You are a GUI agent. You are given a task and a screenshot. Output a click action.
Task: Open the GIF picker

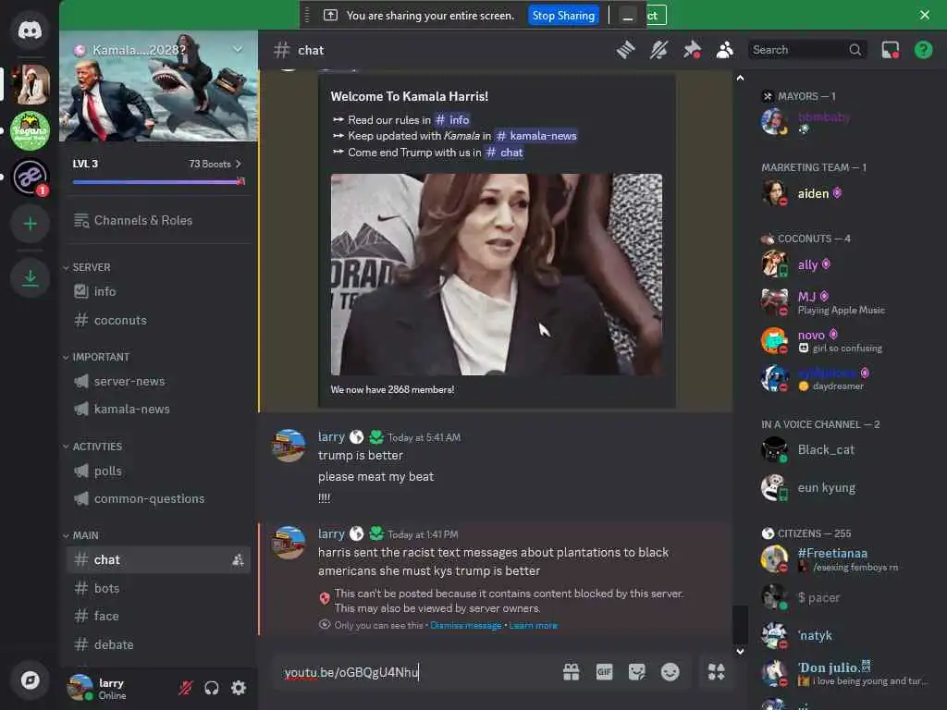(x=604, y=672)
